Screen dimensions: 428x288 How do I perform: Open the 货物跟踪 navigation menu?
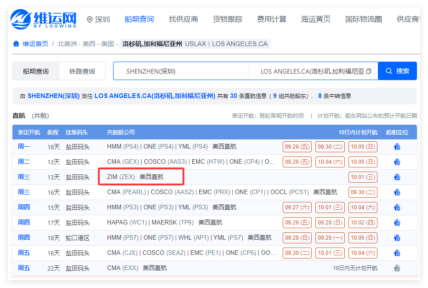pos(228,19)
